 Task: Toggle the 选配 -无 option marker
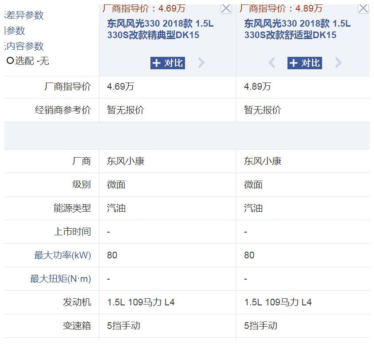click(x=10, y=61)
